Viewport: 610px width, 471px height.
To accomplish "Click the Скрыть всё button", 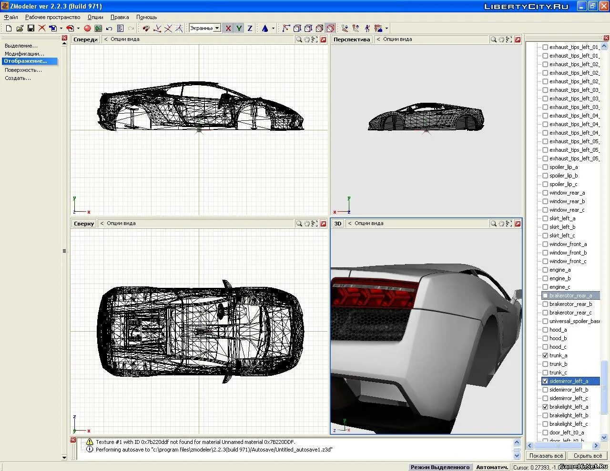I will click(x=588, y=455).
